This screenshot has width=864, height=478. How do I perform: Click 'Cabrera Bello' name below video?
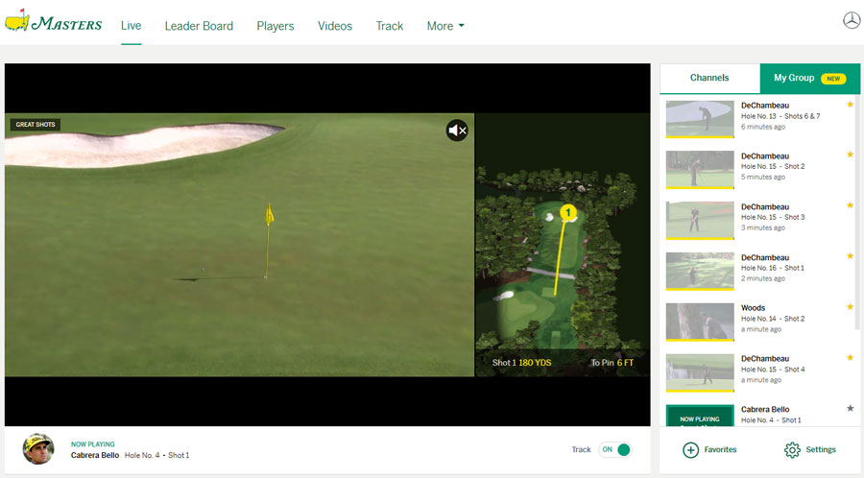pos(95,455)
